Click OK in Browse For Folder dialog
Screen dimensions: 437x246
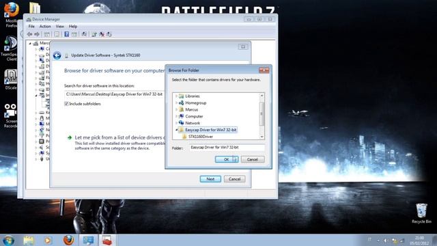click(x=227, y=159)
